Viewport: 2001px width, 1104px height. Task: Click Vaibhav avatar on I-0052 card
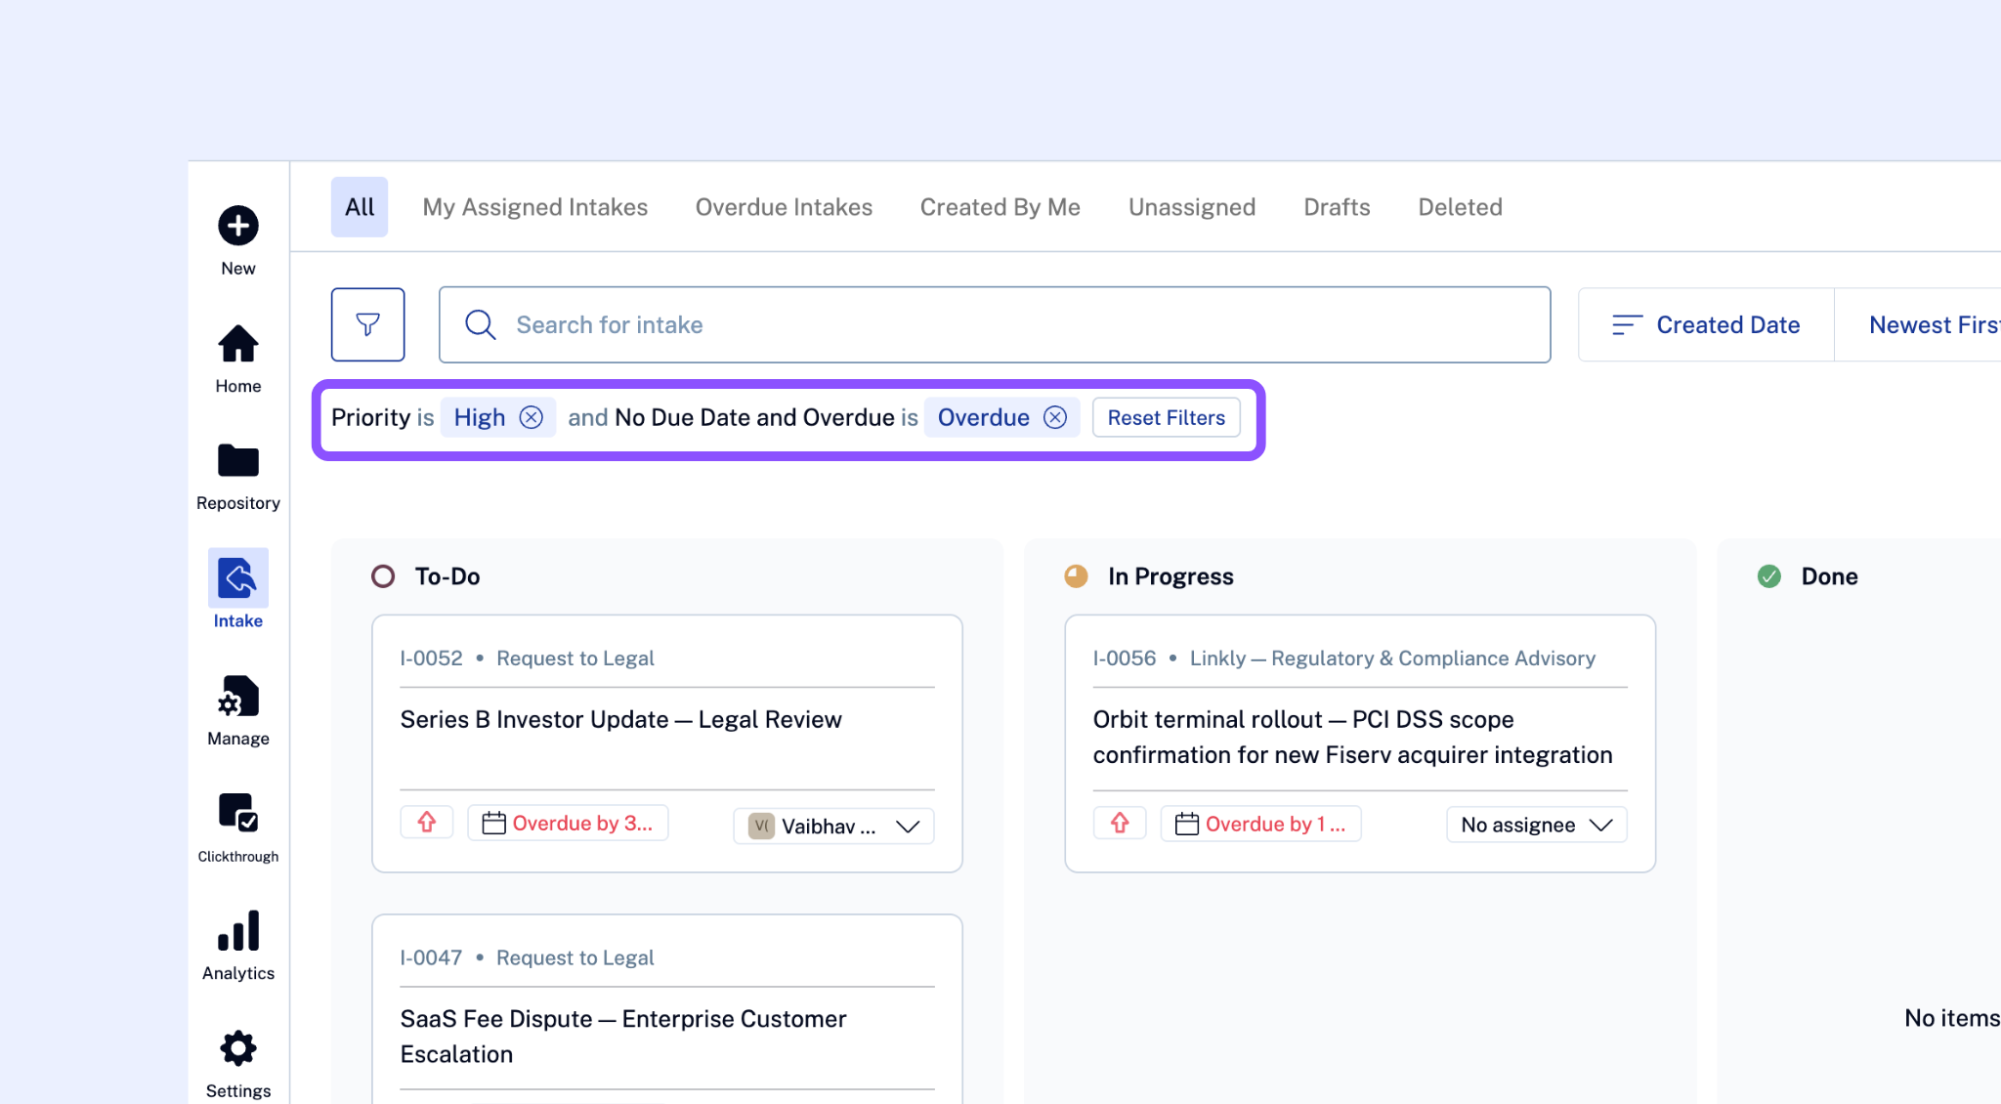(761, 826)
